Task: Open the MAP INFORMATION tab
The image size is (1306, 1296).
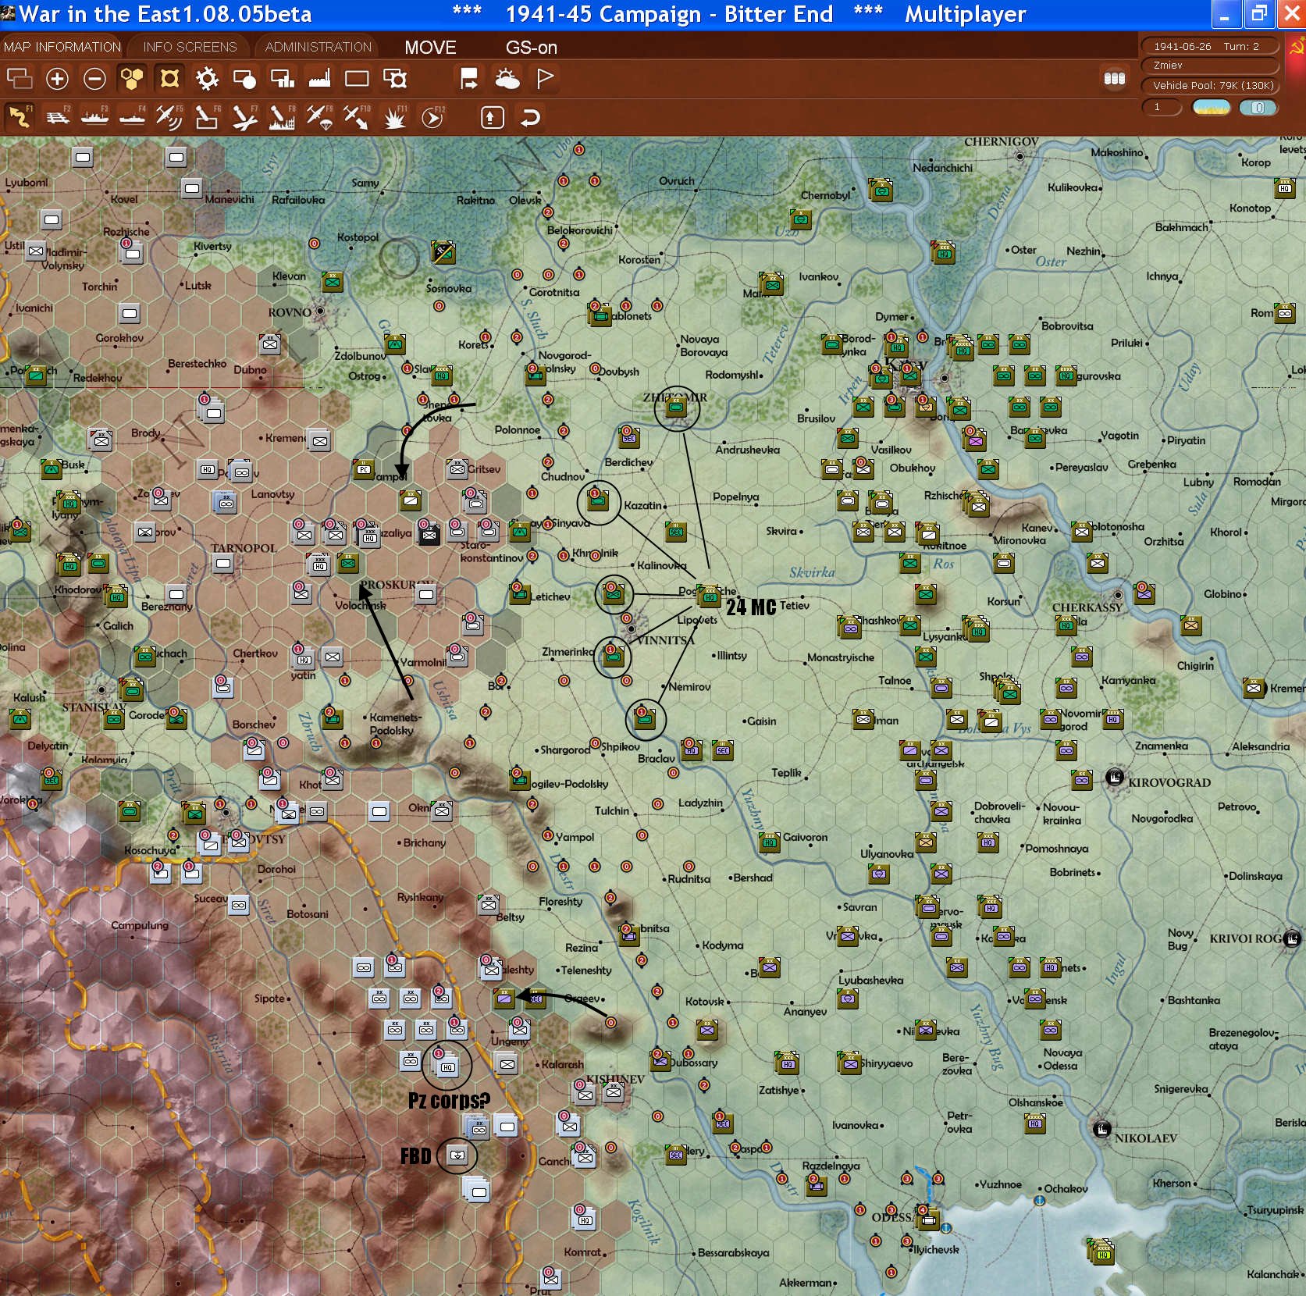Action: 62,47
